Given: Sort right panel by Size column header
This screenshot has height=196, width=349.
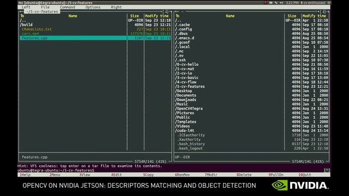Looking at the screenshot, I should tap(292, 16).
